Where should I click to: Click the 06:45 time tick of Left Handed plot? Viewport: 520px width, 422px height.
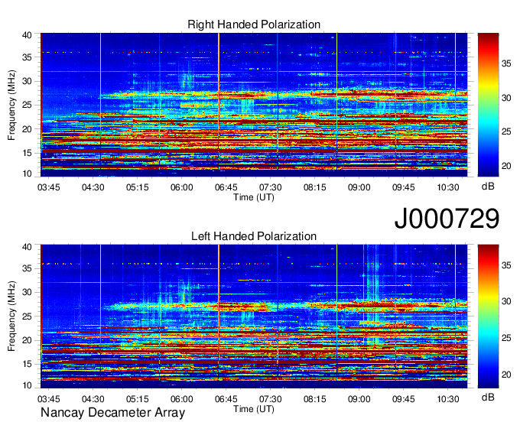[x=226, y=399]
